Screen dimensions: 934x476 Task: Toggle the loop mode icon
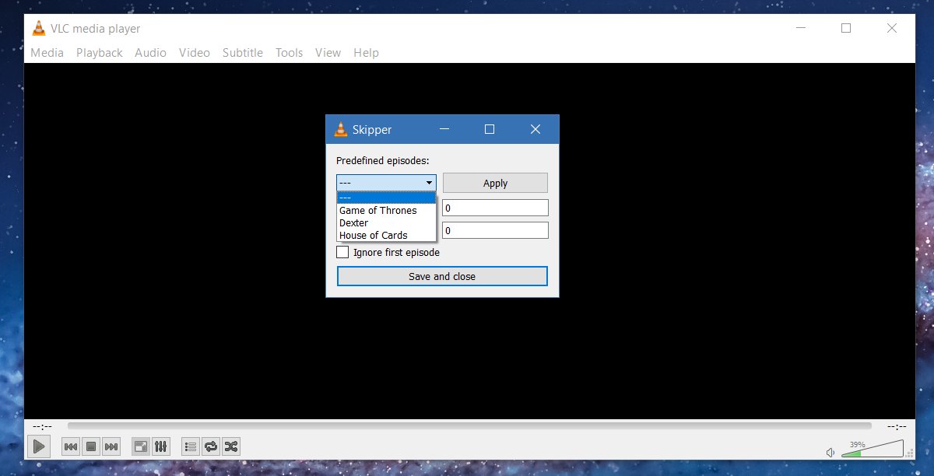pyautogui.click(x=211, y=446)
